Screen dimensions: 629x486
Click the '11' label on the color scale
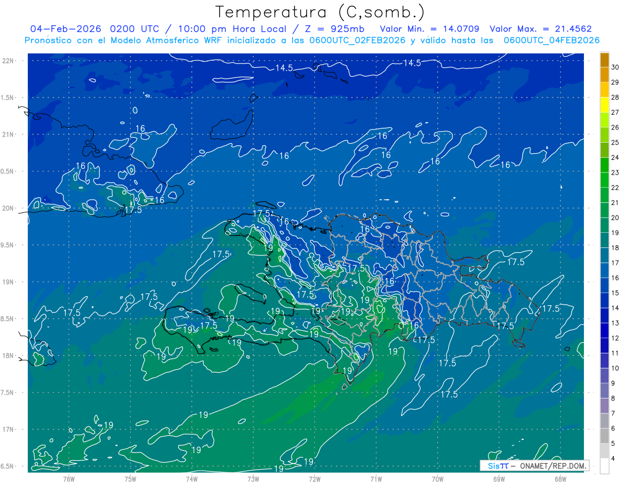click(615, 353)
